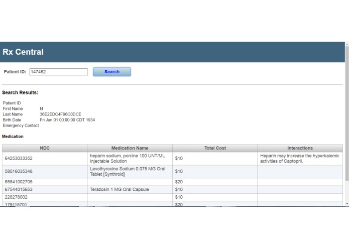Click the Heparin Captopril interaction text
Screen dimensions: 349x248
[x=300, y=158]
